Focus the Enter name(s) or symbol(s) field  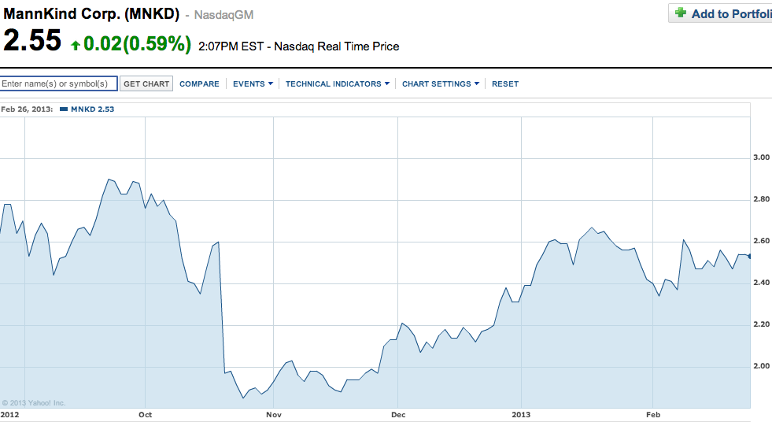click(58, 83)
